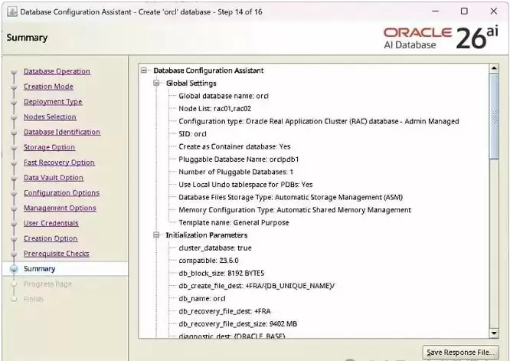Collapse the Database Configuration Assistant root node
Viewport: 510px width, 361px height.
[144, 71]
